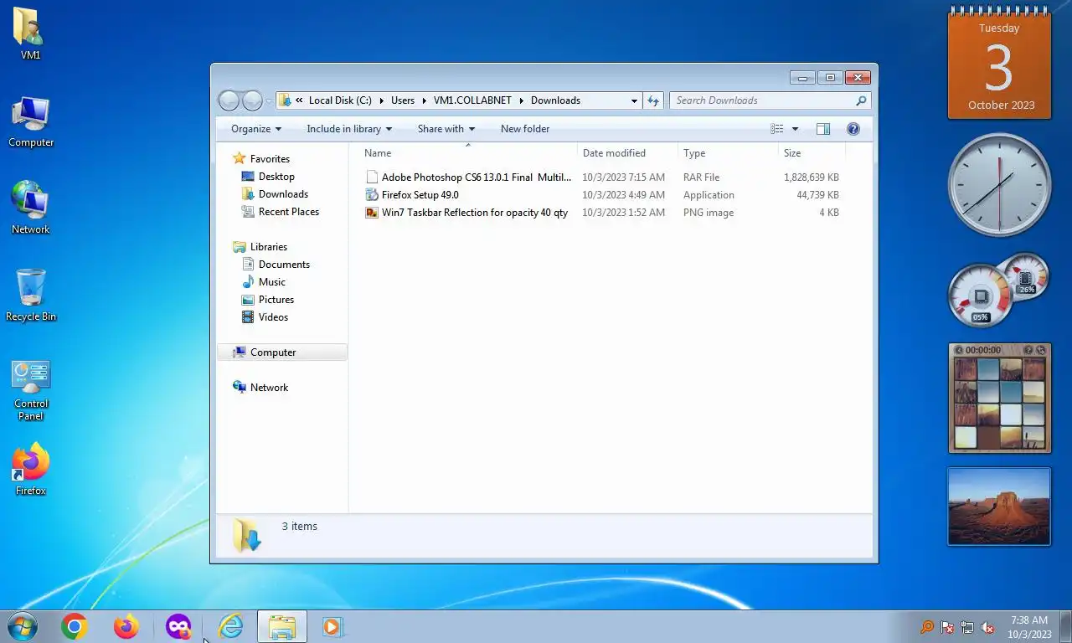Image resolution: width=1072 pixels, height=643 pixels.
Task: Select Favorites in the navigation pane
Action: [270, 159]
